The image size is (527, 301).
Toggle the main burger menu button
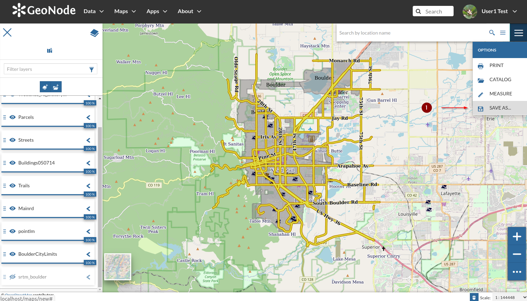[518, 32]
